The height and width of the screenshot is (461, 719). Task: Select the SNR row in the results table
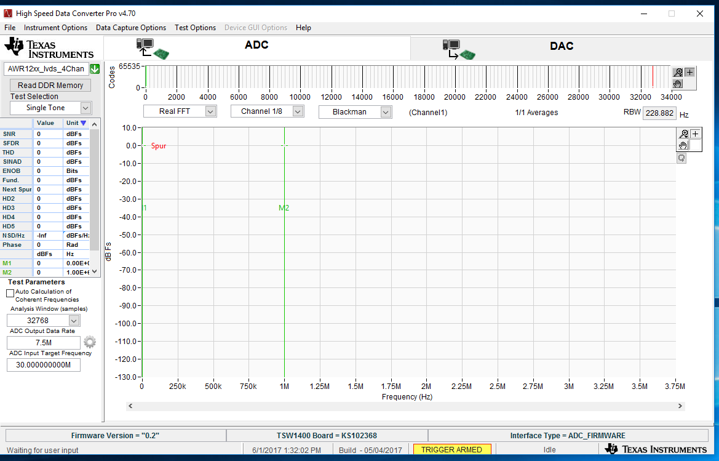45,134
